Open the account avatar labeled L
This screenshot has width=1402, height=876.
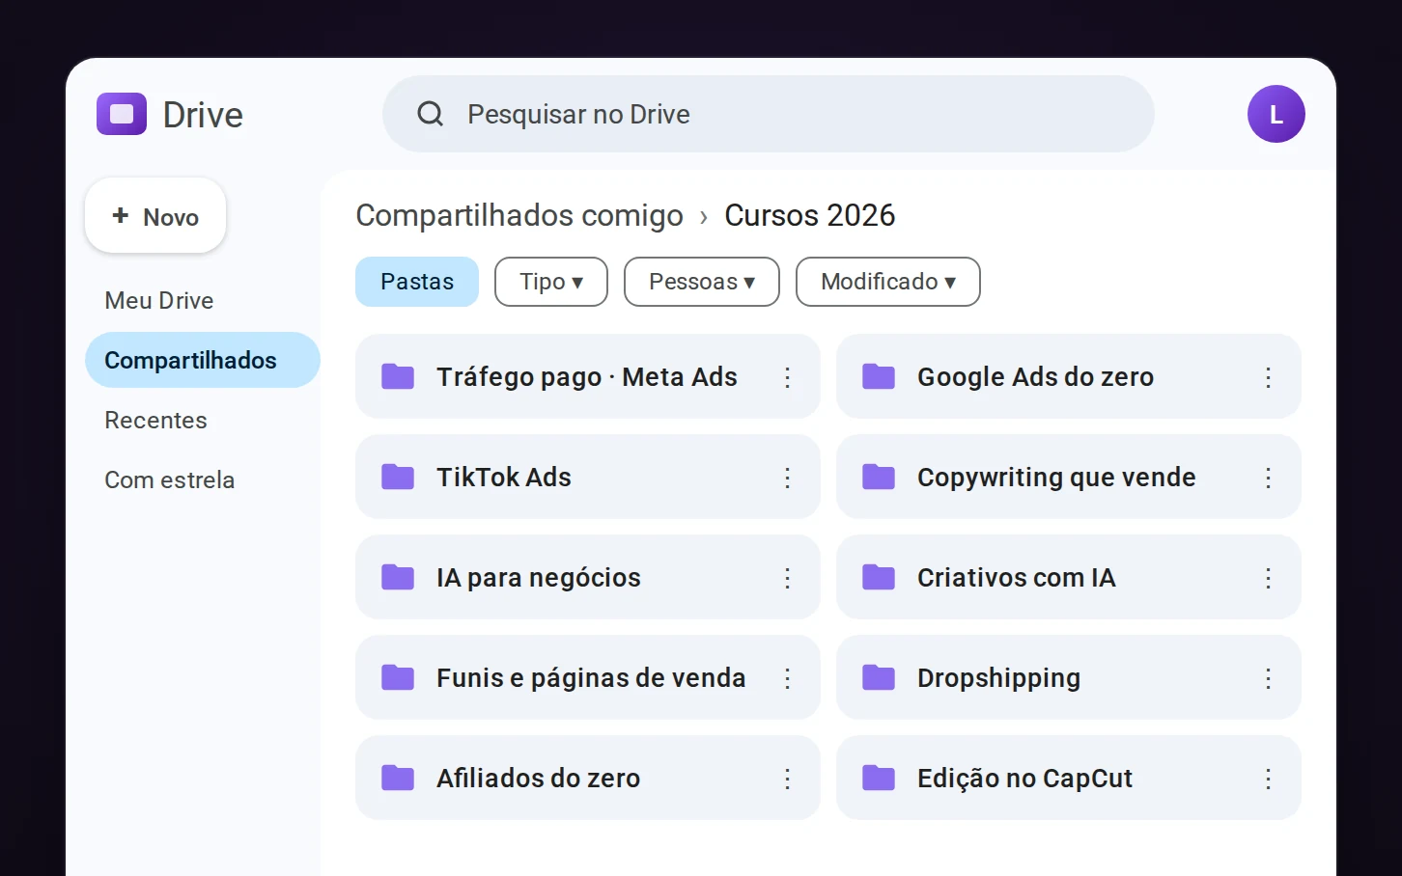point(1276,114)
